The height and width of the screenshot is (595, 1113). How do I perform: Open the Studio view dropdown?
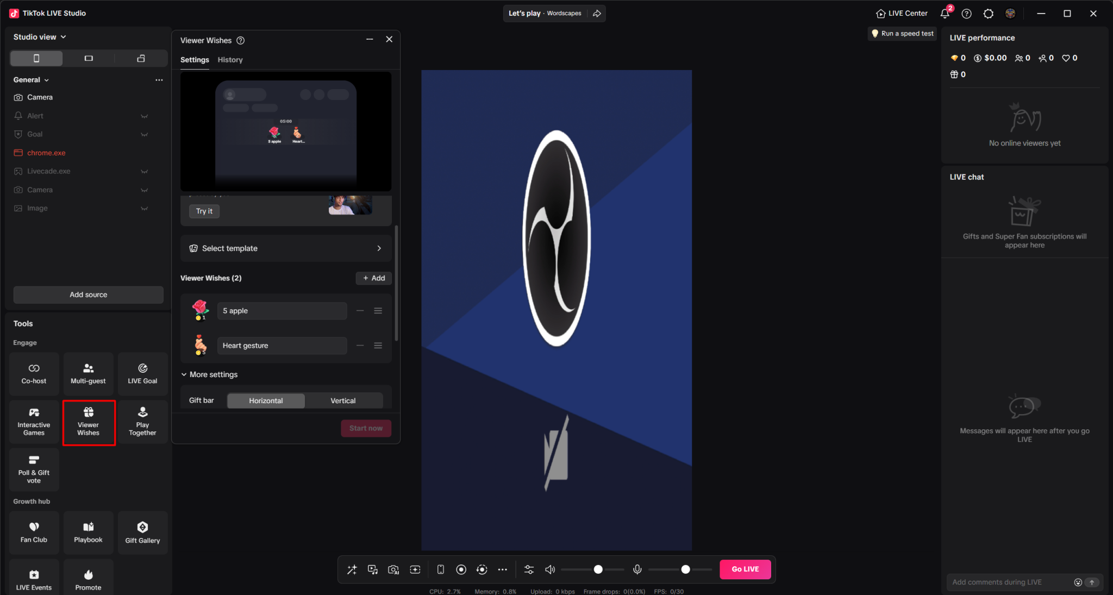(x=40, y=37)
